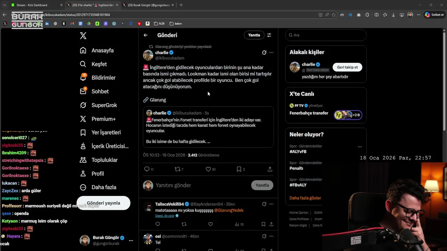
Task: Open Daha fazla menu
Action: (x=98, y=187)
